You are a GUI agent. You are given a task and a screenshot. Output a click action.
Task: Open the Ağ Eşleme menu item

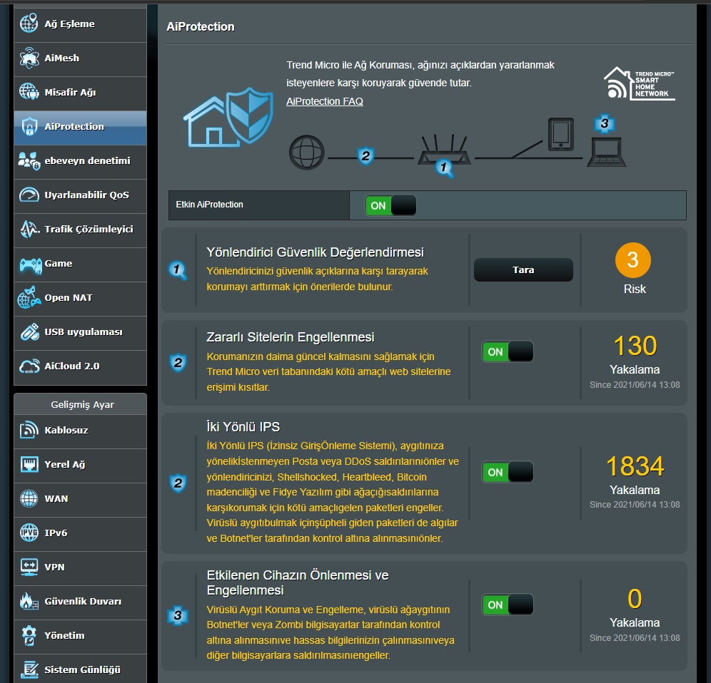pyautogui.click(x=80, y=24)
